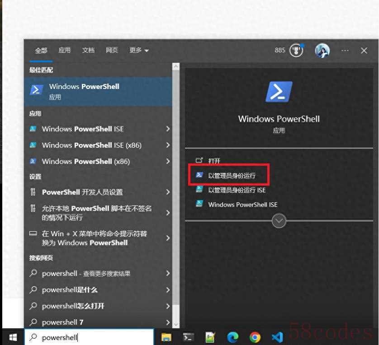Expand the powershell怎么打开 suggestion arrow
The height and width of the screenshot is (345, 379).
pyautogui.click(x=168, y=306)
